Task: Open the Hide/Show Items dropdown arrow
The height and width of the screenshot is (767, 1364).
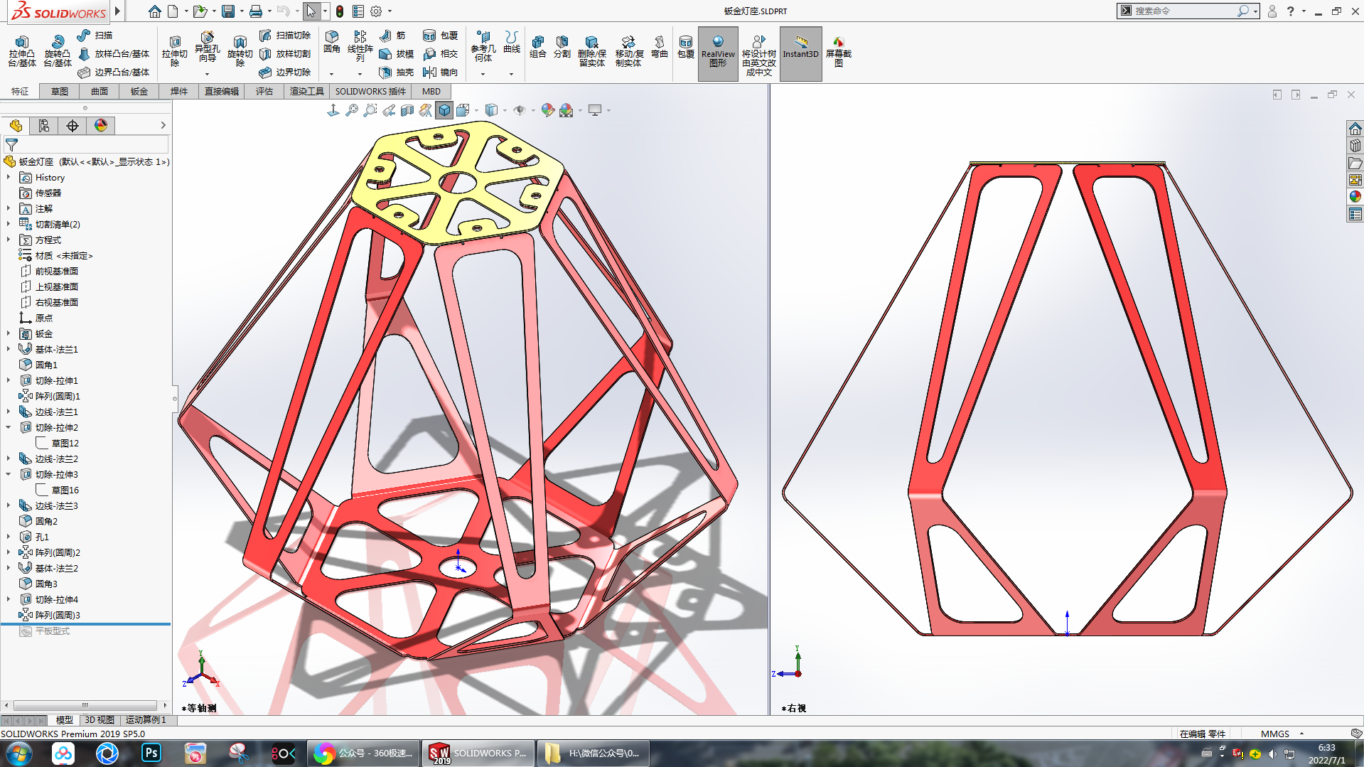Action: tap(533, 110)
